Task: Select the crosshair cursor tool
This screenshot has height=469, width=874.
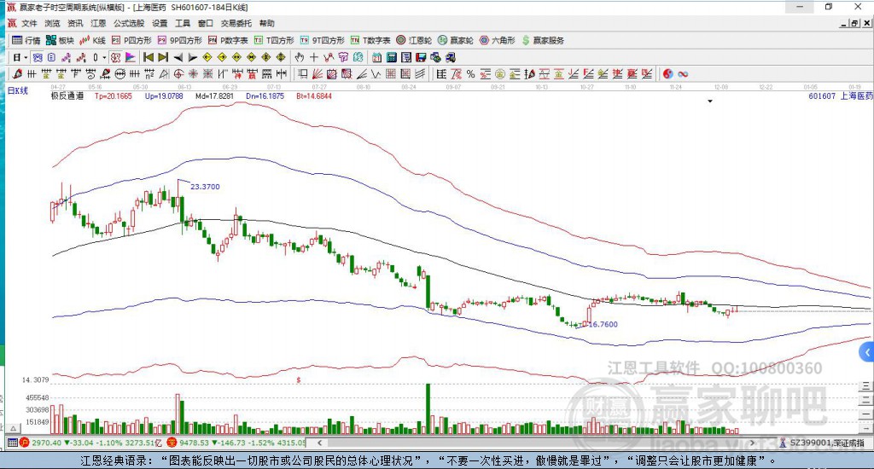Action: point(314,57)
